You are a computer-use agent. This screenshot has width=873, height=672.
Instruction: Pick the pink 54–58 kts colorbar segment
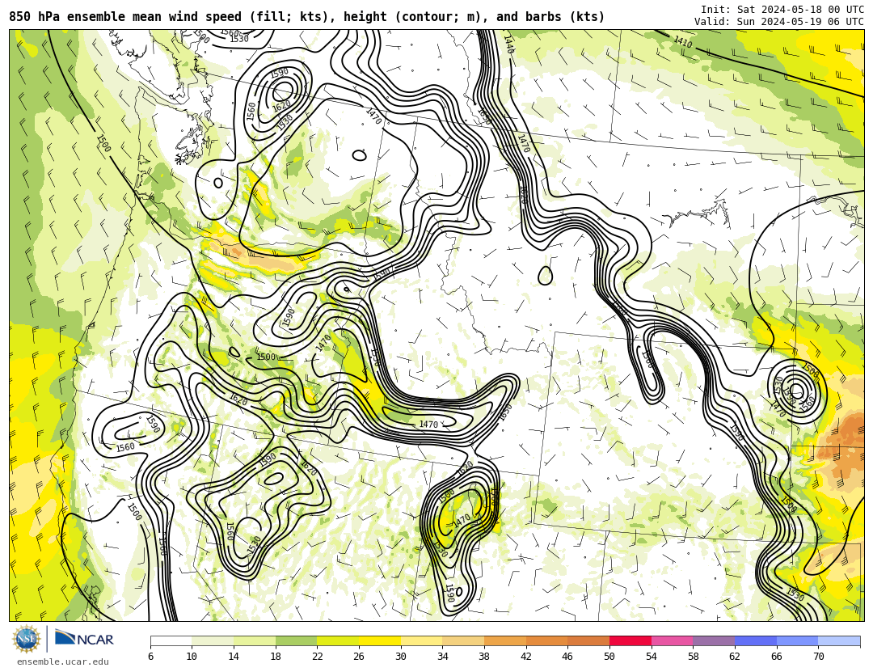pyautogui.click(x=672, y=640)
